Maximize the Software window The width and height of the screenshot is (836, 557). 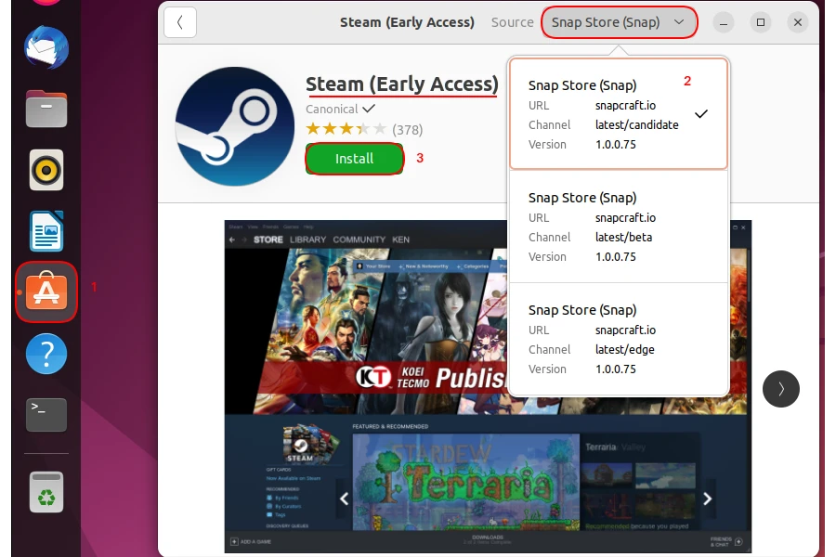pyautogui.click(x=761, y=22)
